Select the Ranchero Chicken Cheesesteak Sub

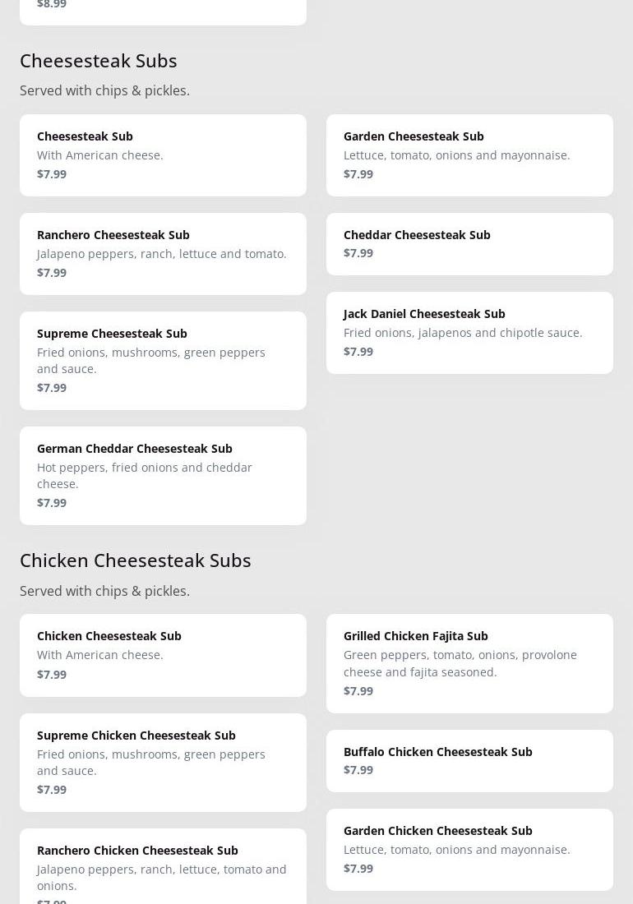(x=163, y=867)
